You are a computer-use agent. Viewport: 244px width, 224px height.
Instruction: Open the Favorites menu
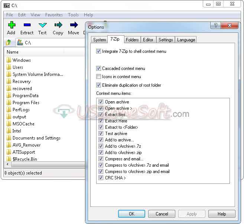point(54,15)
